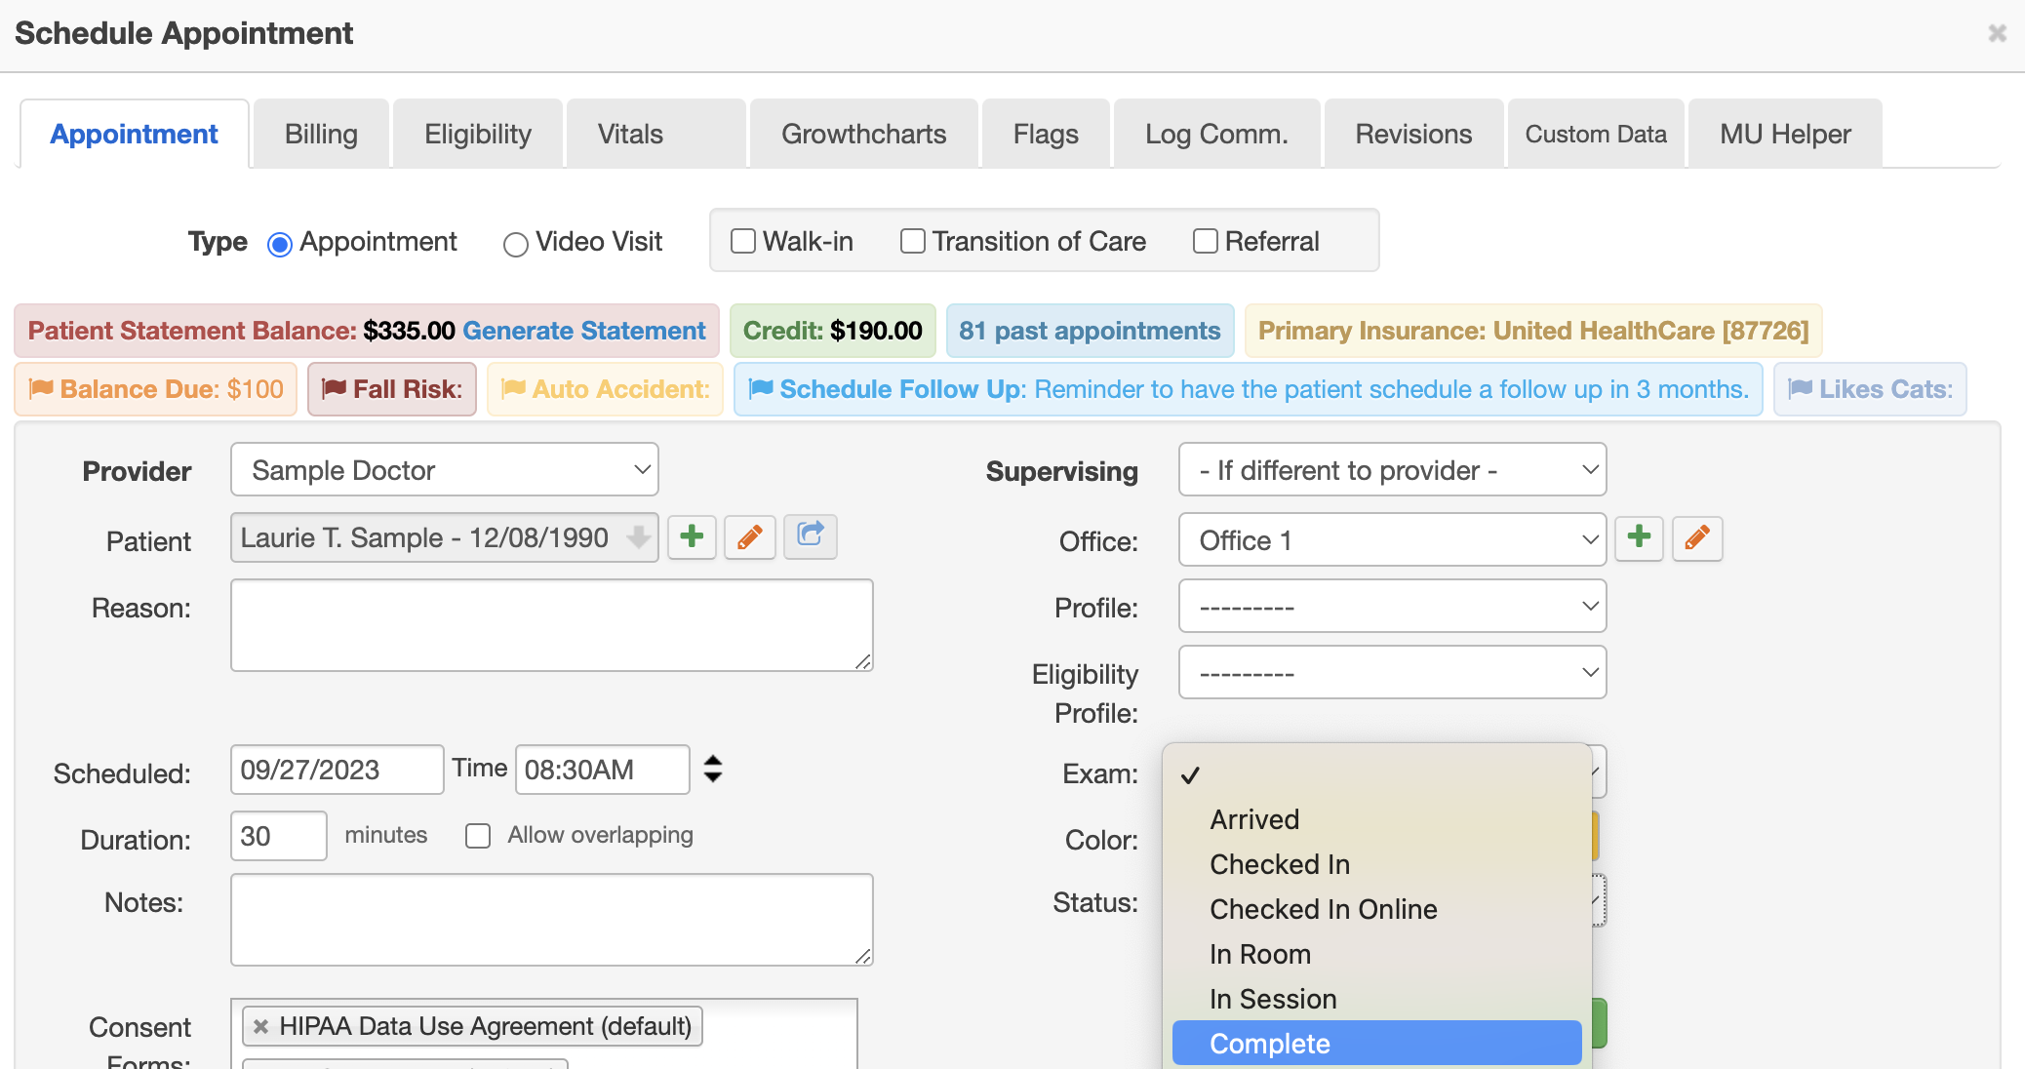Click the edit patient icon next to name

750,538
